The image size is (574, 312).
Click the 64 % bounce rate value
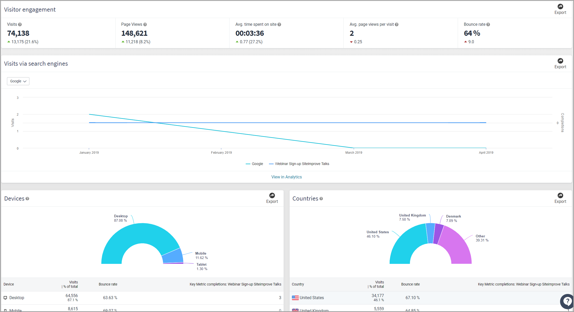[472, 33]
